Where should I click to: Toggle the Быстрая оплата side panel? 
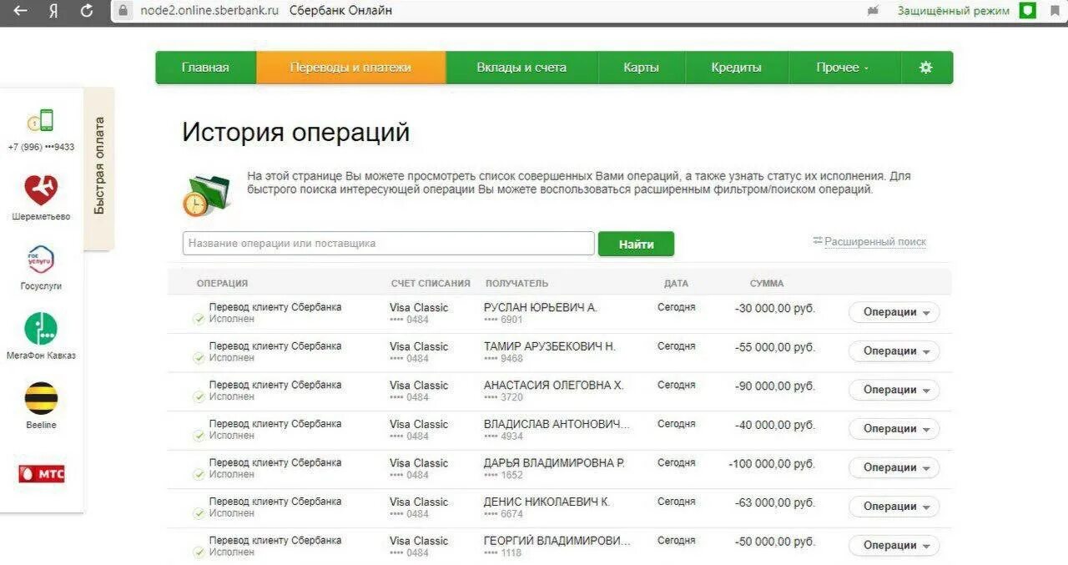(99, 167)
